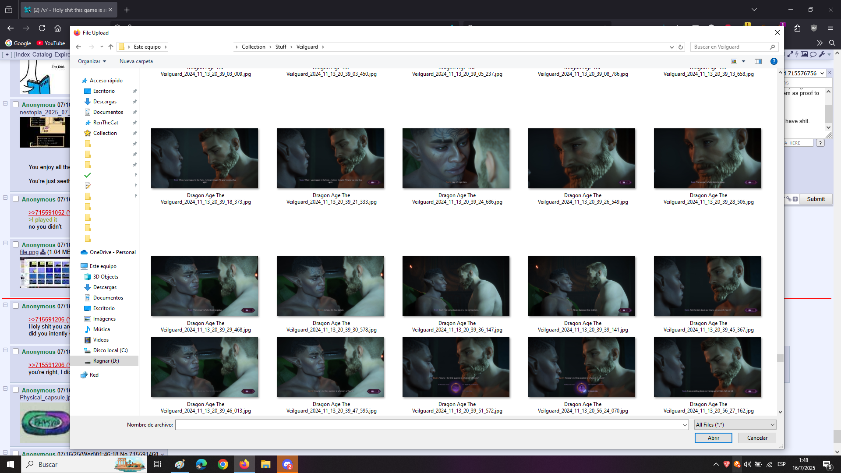Expand the recent locations arrow by navigation buttons
This screenshot has width=841, height=473.
click(102, 47)
